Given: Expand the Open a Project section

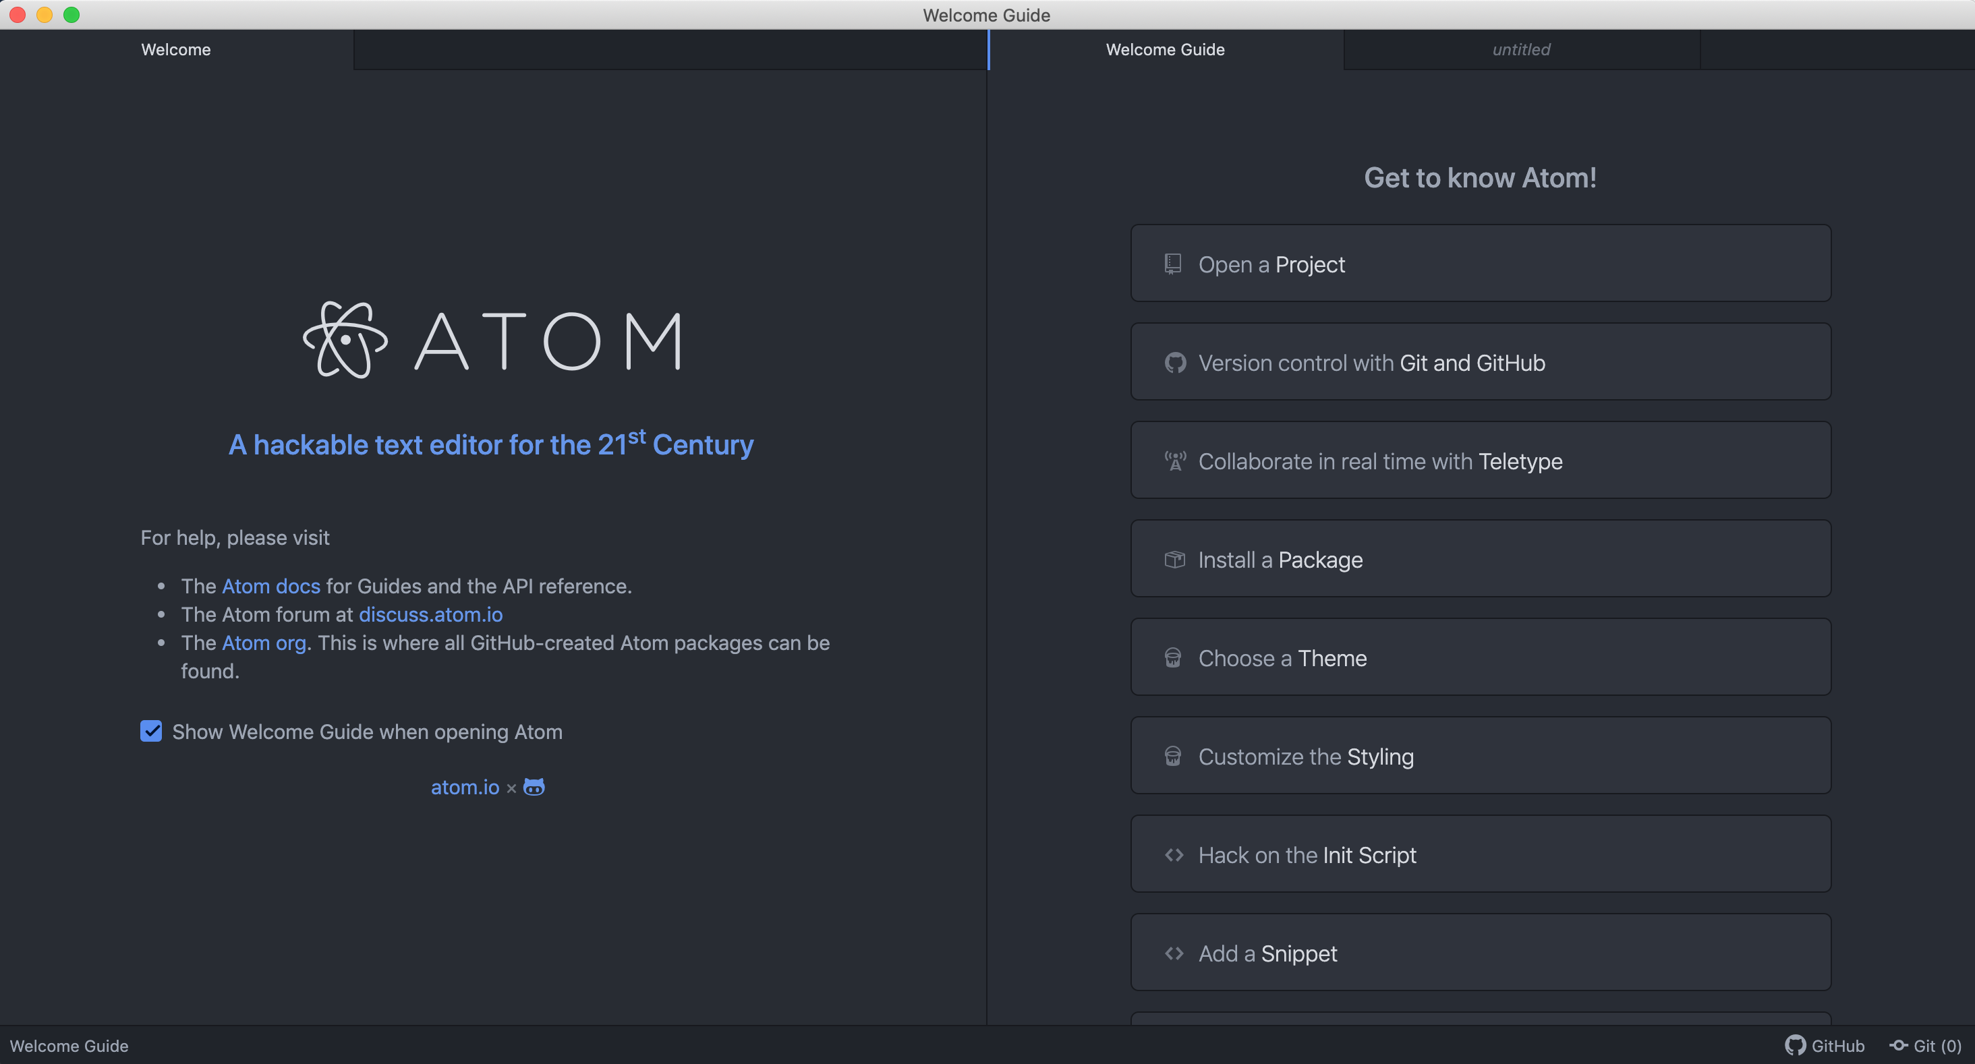Looking at the screenshot, I should click(1480, 264).
